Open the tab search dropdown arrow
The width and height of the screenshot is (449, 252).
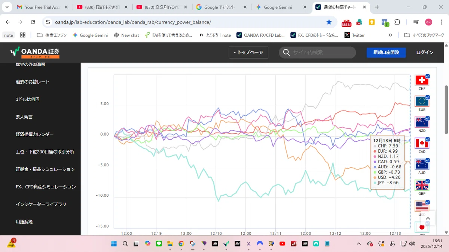8,7
